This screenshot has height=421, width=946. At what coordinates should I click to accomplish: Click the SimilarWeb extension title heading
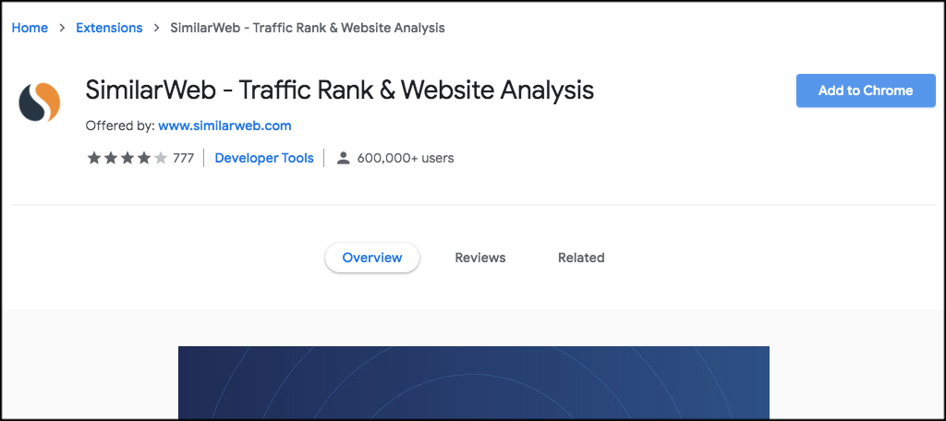click(x=340, y=90)
